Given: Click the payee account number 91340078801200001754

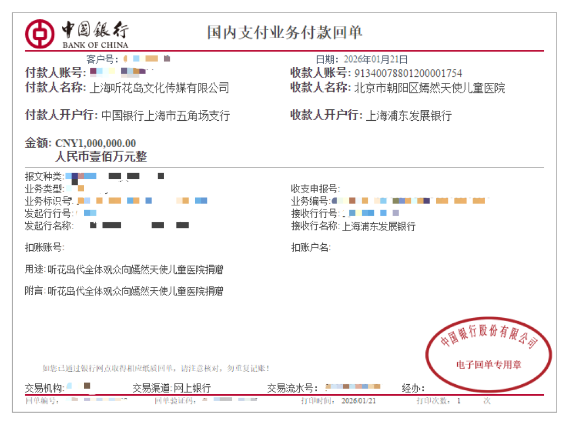Looking at the screenshot, I should pyautogui.click(x=408, y=73).
